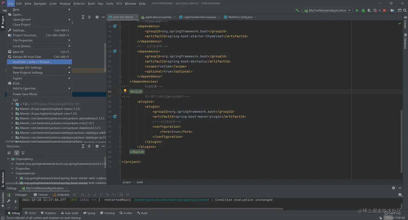Open the Problems tool window button
This screenshot has width=408, height=220.
click(x=48, y=213)
